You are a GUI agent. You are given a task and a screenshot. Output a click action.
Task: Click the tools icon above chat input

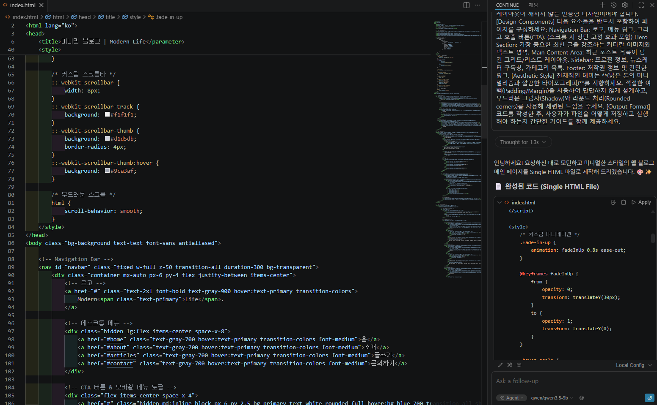pyautogui.click(x=510, y=365)
